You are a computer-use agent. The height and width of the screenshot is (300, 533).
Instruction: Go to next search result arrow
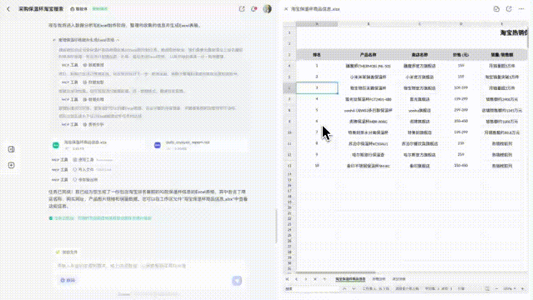click(x=354, y=289)
